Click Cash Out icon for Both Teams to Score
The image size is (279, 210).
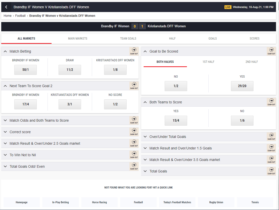point(271,102)
